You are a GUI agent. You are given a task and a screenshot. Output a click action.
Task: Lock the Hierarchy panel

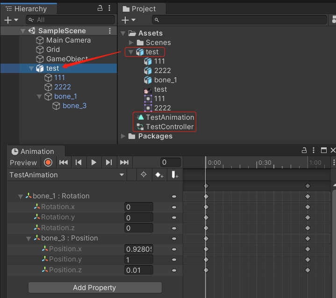pyautogui.click(x=100, y=8)
